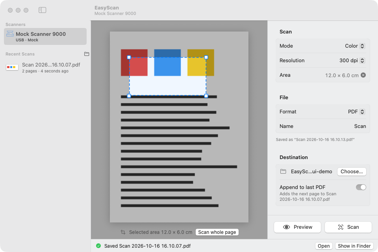Open the Mode Color dropdown
Screen dimensions: 378x252
point(355,46)
